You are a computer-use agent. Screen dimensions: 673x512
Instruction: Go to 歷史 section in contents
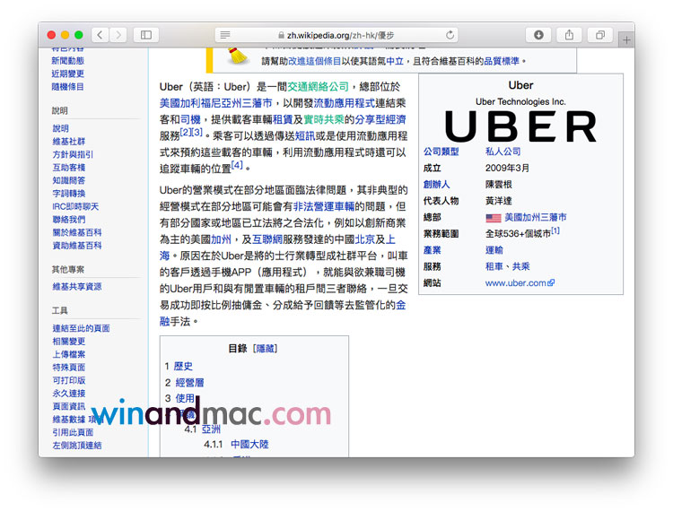click(183, 366)
